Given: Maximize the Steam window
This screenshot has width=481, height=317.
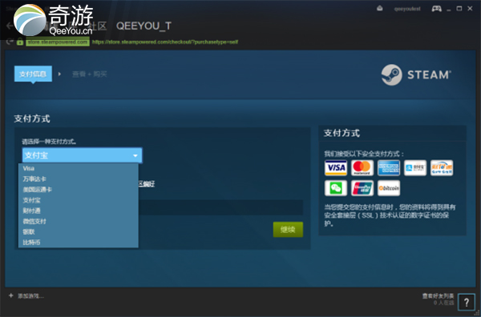Looking at the screenshot, I should (459, 8).
